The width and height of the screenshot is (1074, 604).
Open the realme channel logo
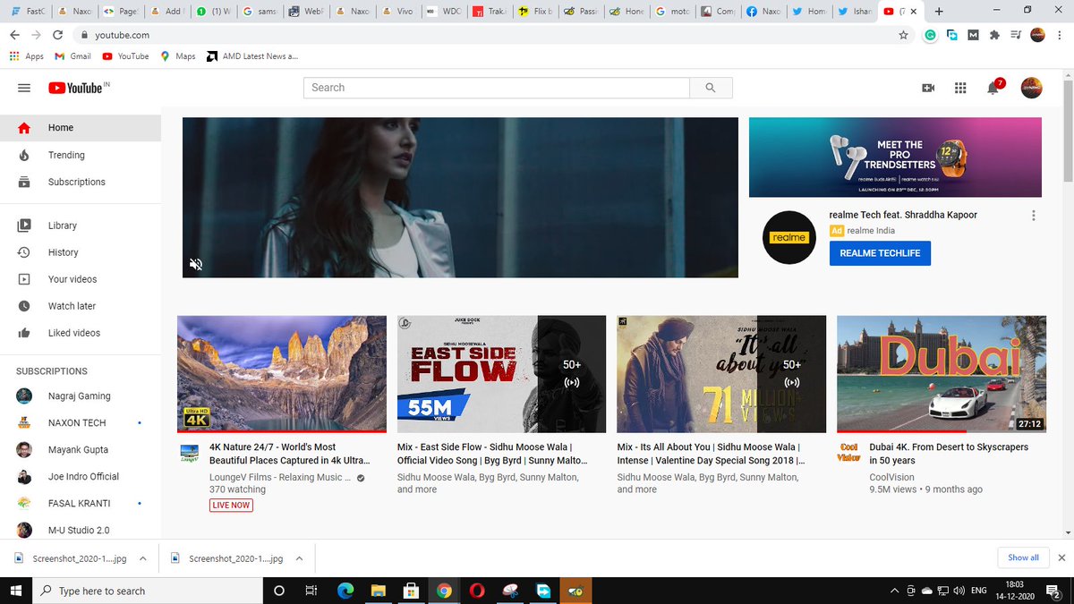click(788, 238)
